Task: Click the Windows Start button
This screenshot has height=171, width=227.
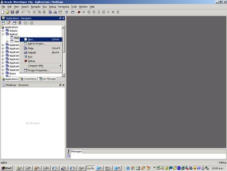Action: tap(7, 168)
